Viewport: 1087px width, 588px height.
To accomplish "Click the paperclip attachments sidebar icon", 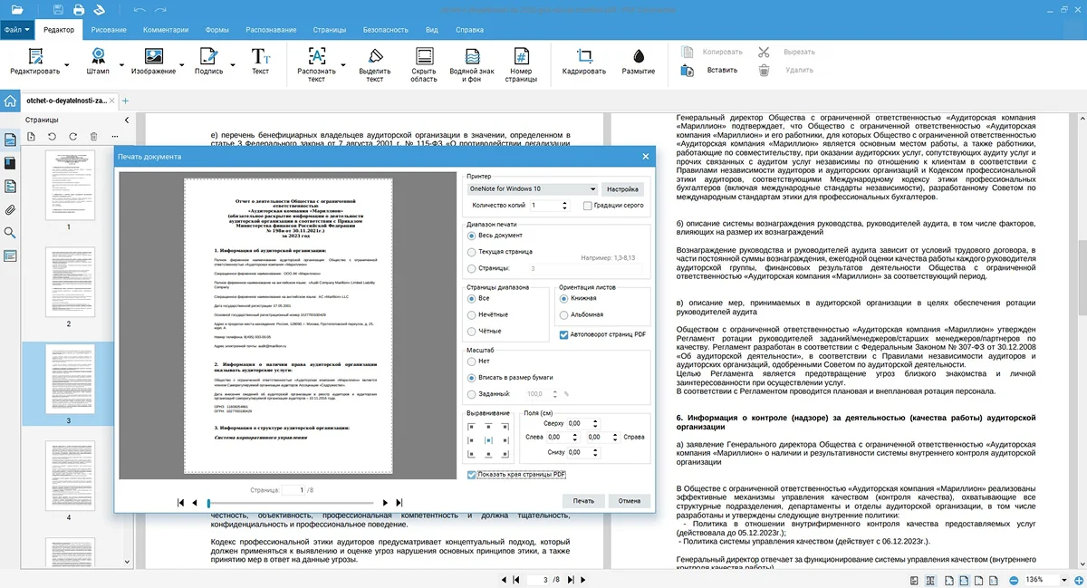I will [x=10, y=209].
